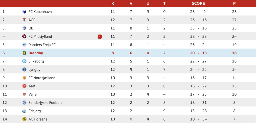The width and height of the screenshot is (257, 123).
Task: Open the FC Nordsjælland team link
Action: [42, 78]
